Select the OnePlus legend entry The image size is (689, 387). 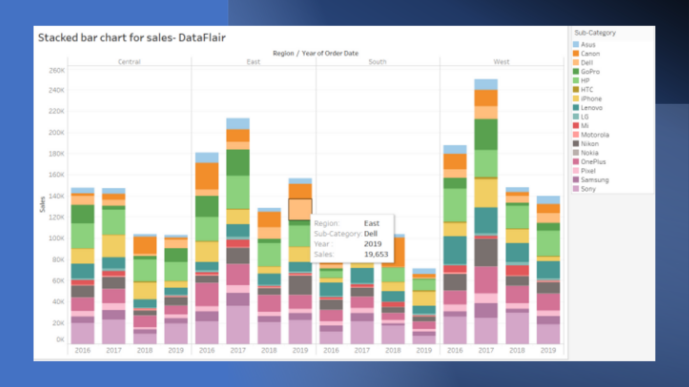point(593,162)
